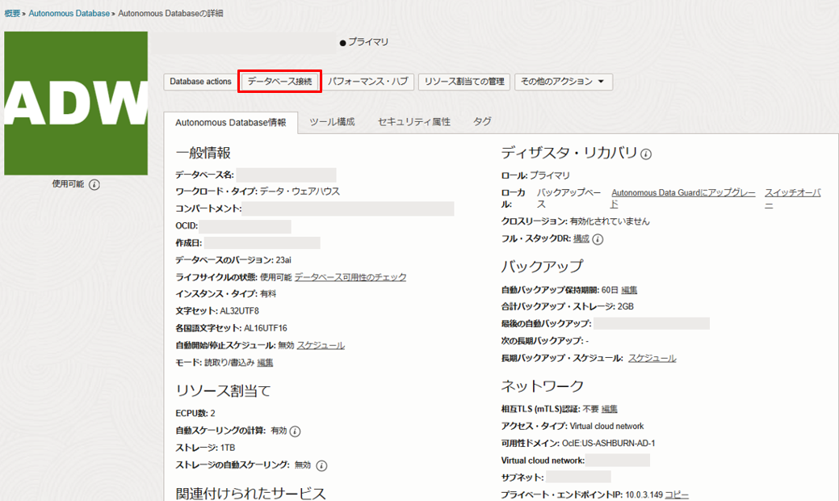Click スケジュール link for 長期バックアップ
This screenshot has width=839, height=501.
652,358
